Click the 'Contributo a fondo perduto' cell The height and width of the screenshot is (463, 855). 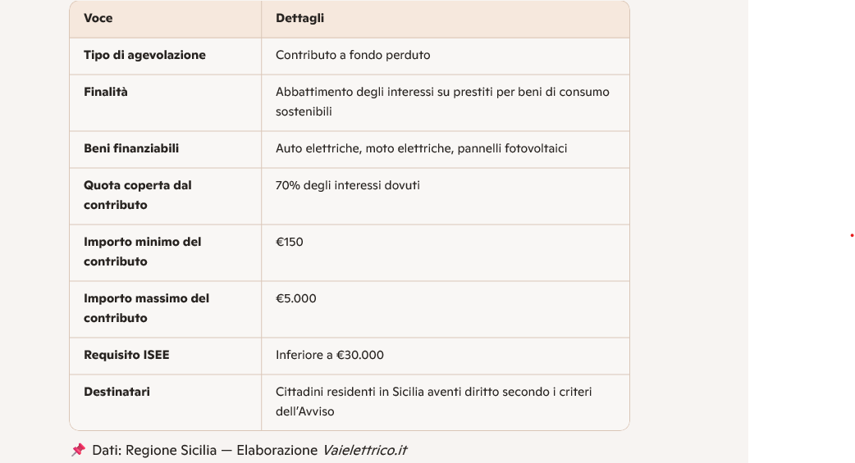pos(353,55)
